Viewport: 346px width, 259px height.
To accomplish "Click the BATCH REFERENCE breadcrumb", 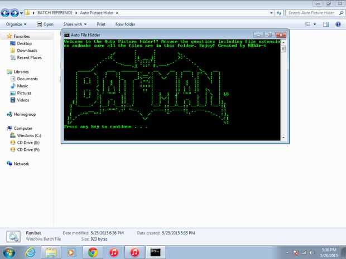I will point(55,13).
